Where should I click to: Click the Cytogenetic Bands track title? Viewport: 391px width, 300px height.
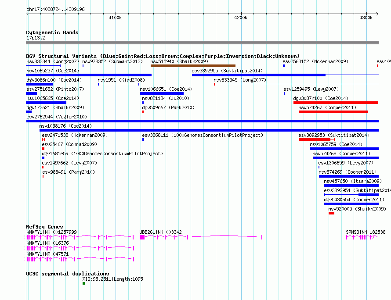52,32
